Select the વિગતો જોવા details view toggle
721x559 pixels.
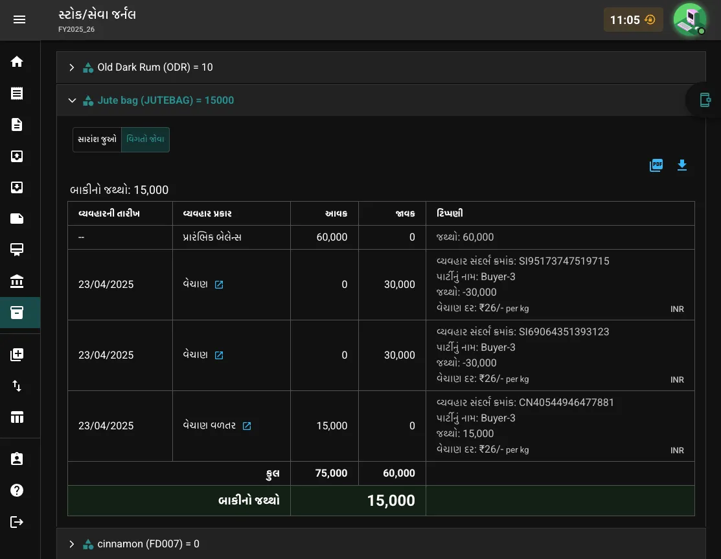[x=145, y=139]
